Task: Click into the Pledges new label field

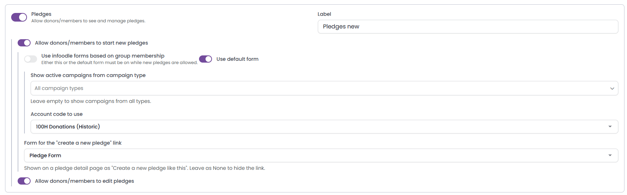Action: coord(468,27)
